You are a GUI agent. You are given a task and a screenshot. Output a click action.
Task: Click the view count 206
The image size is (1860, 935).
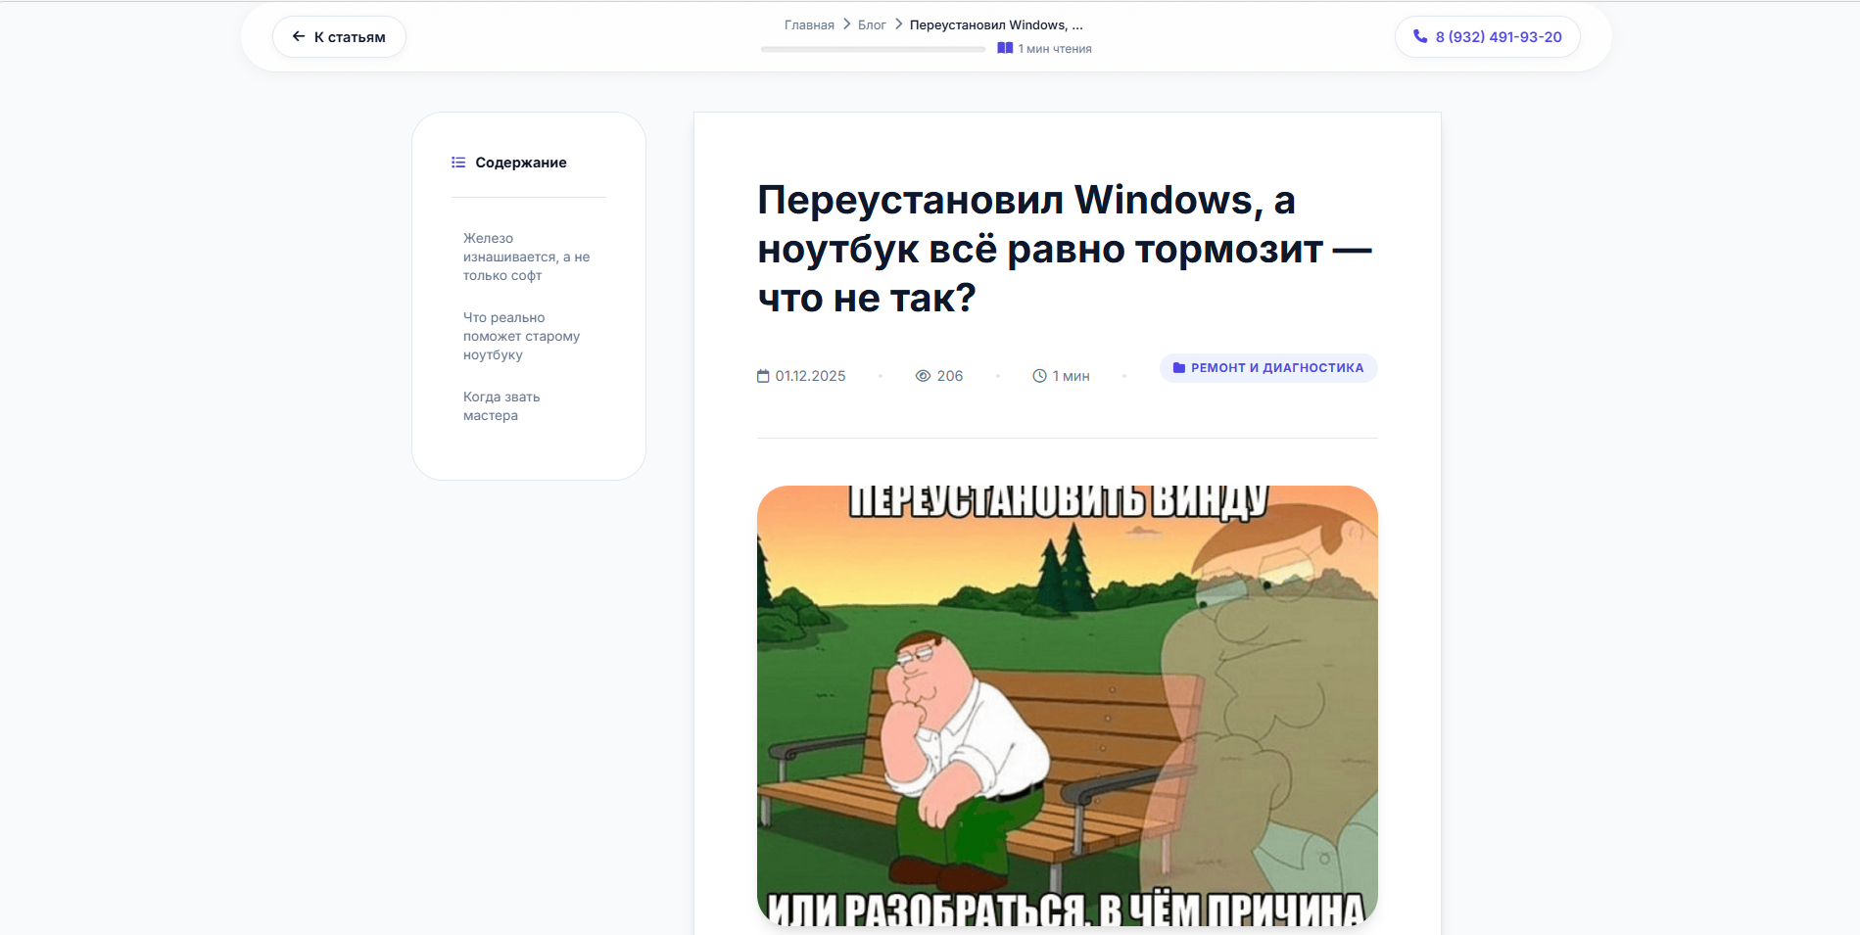[x=950, y=376]
